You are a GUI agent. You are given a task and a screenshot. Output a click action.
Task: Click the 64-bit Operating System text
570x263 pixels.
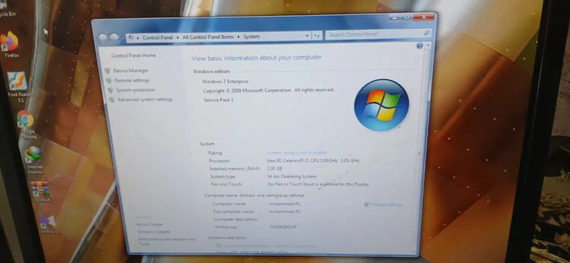pos(292,176)
